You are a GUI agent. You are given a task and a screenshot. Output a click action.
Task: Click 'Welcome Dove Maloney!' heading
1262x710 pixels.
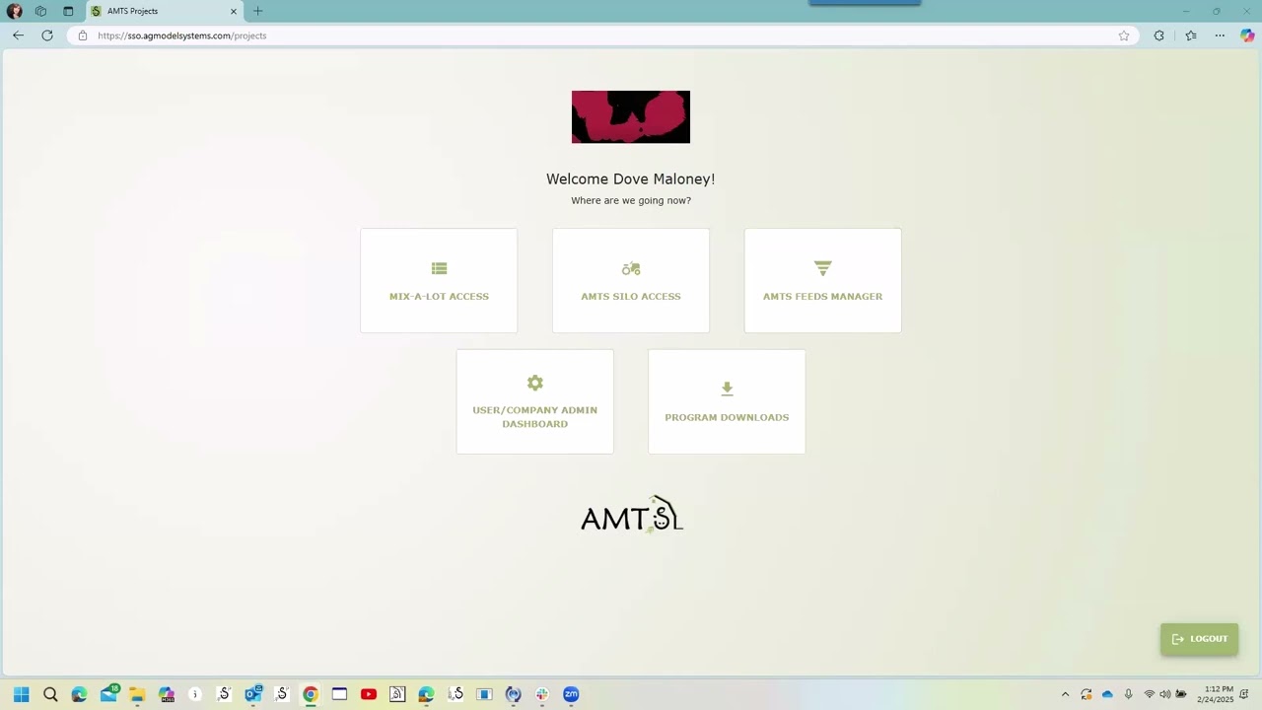click(x=631, y=178)
